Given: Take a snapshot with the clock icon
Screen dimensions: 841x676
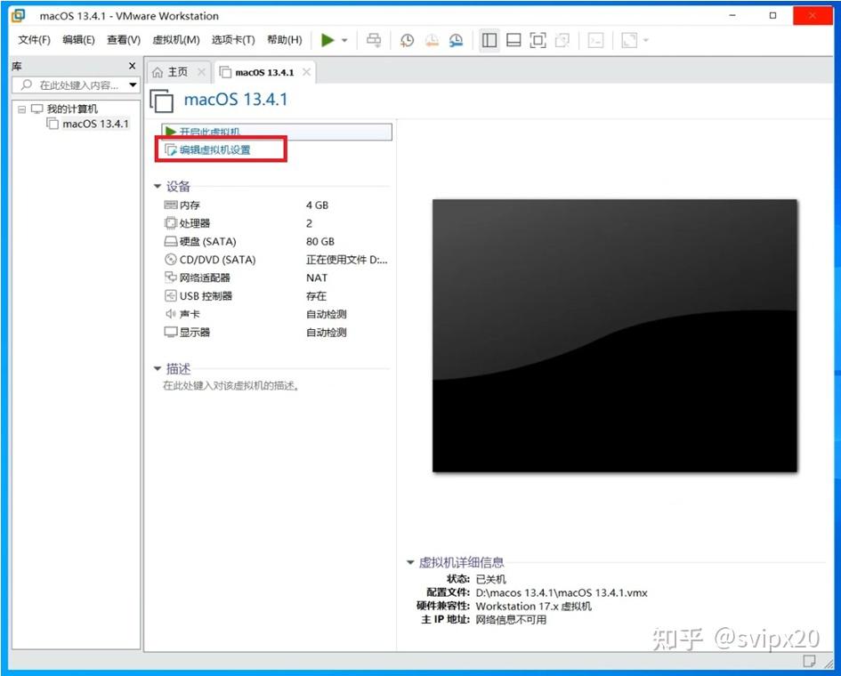Looking at the screenshot, I should click(407, 40).
